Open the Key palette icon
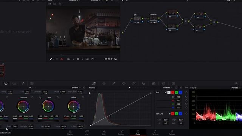242x136 pixels. (x=154, y=83)
